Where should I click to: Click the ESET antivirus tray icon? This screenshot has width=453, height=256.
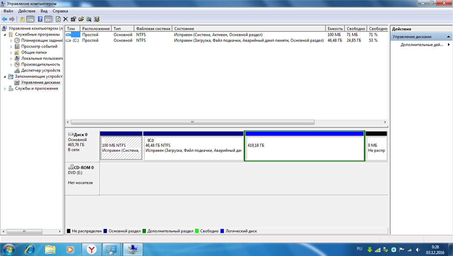393,250
